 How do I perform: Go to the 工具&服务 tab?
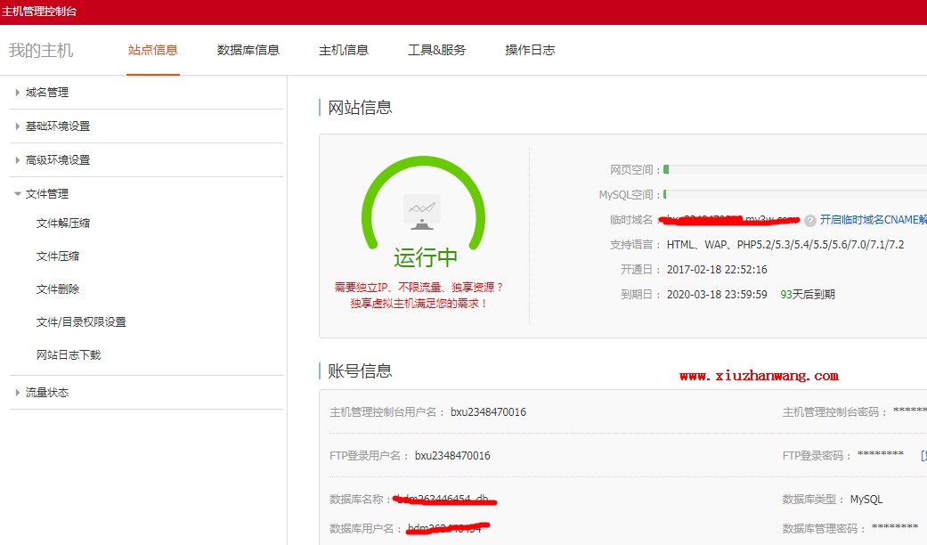pyautogui.click(x=436, y=50)
